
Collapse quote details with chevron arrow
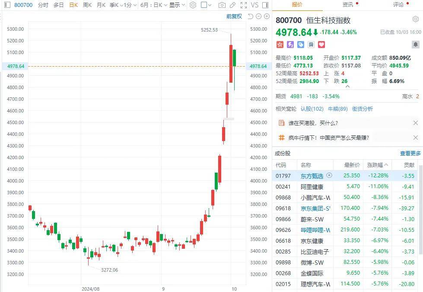[347, 87]
